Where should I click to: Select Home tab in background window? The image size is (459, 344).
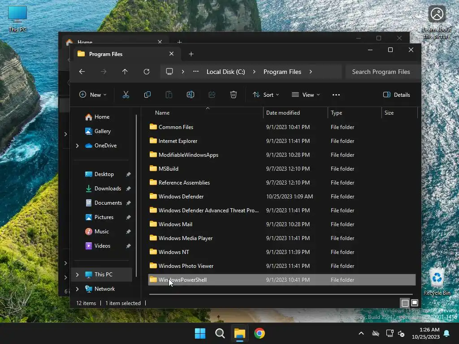[x=114, y=41]
